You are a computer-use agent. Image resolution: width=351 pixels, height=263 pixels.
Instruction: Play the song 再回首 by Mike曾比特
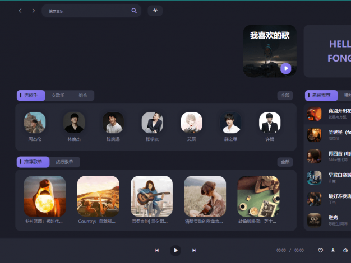(329, 156)
